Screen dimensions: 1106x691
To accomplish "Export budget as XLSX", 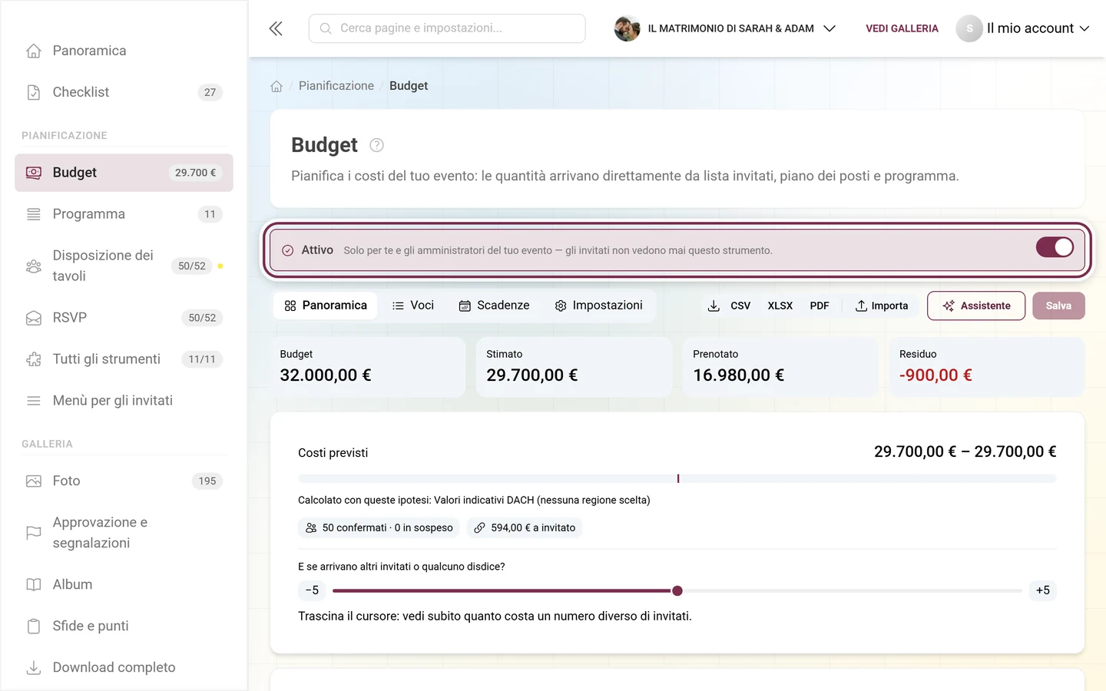I will click(x=780, y=306).
